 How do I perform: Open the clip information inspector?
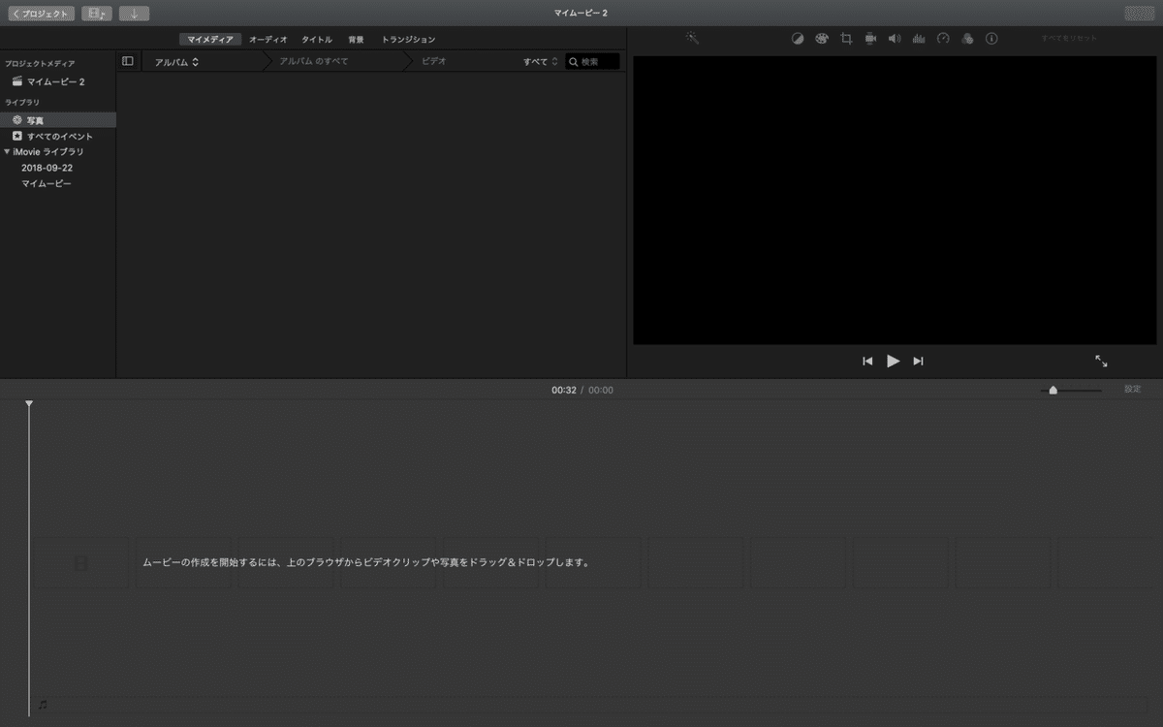tap(990, 39)
